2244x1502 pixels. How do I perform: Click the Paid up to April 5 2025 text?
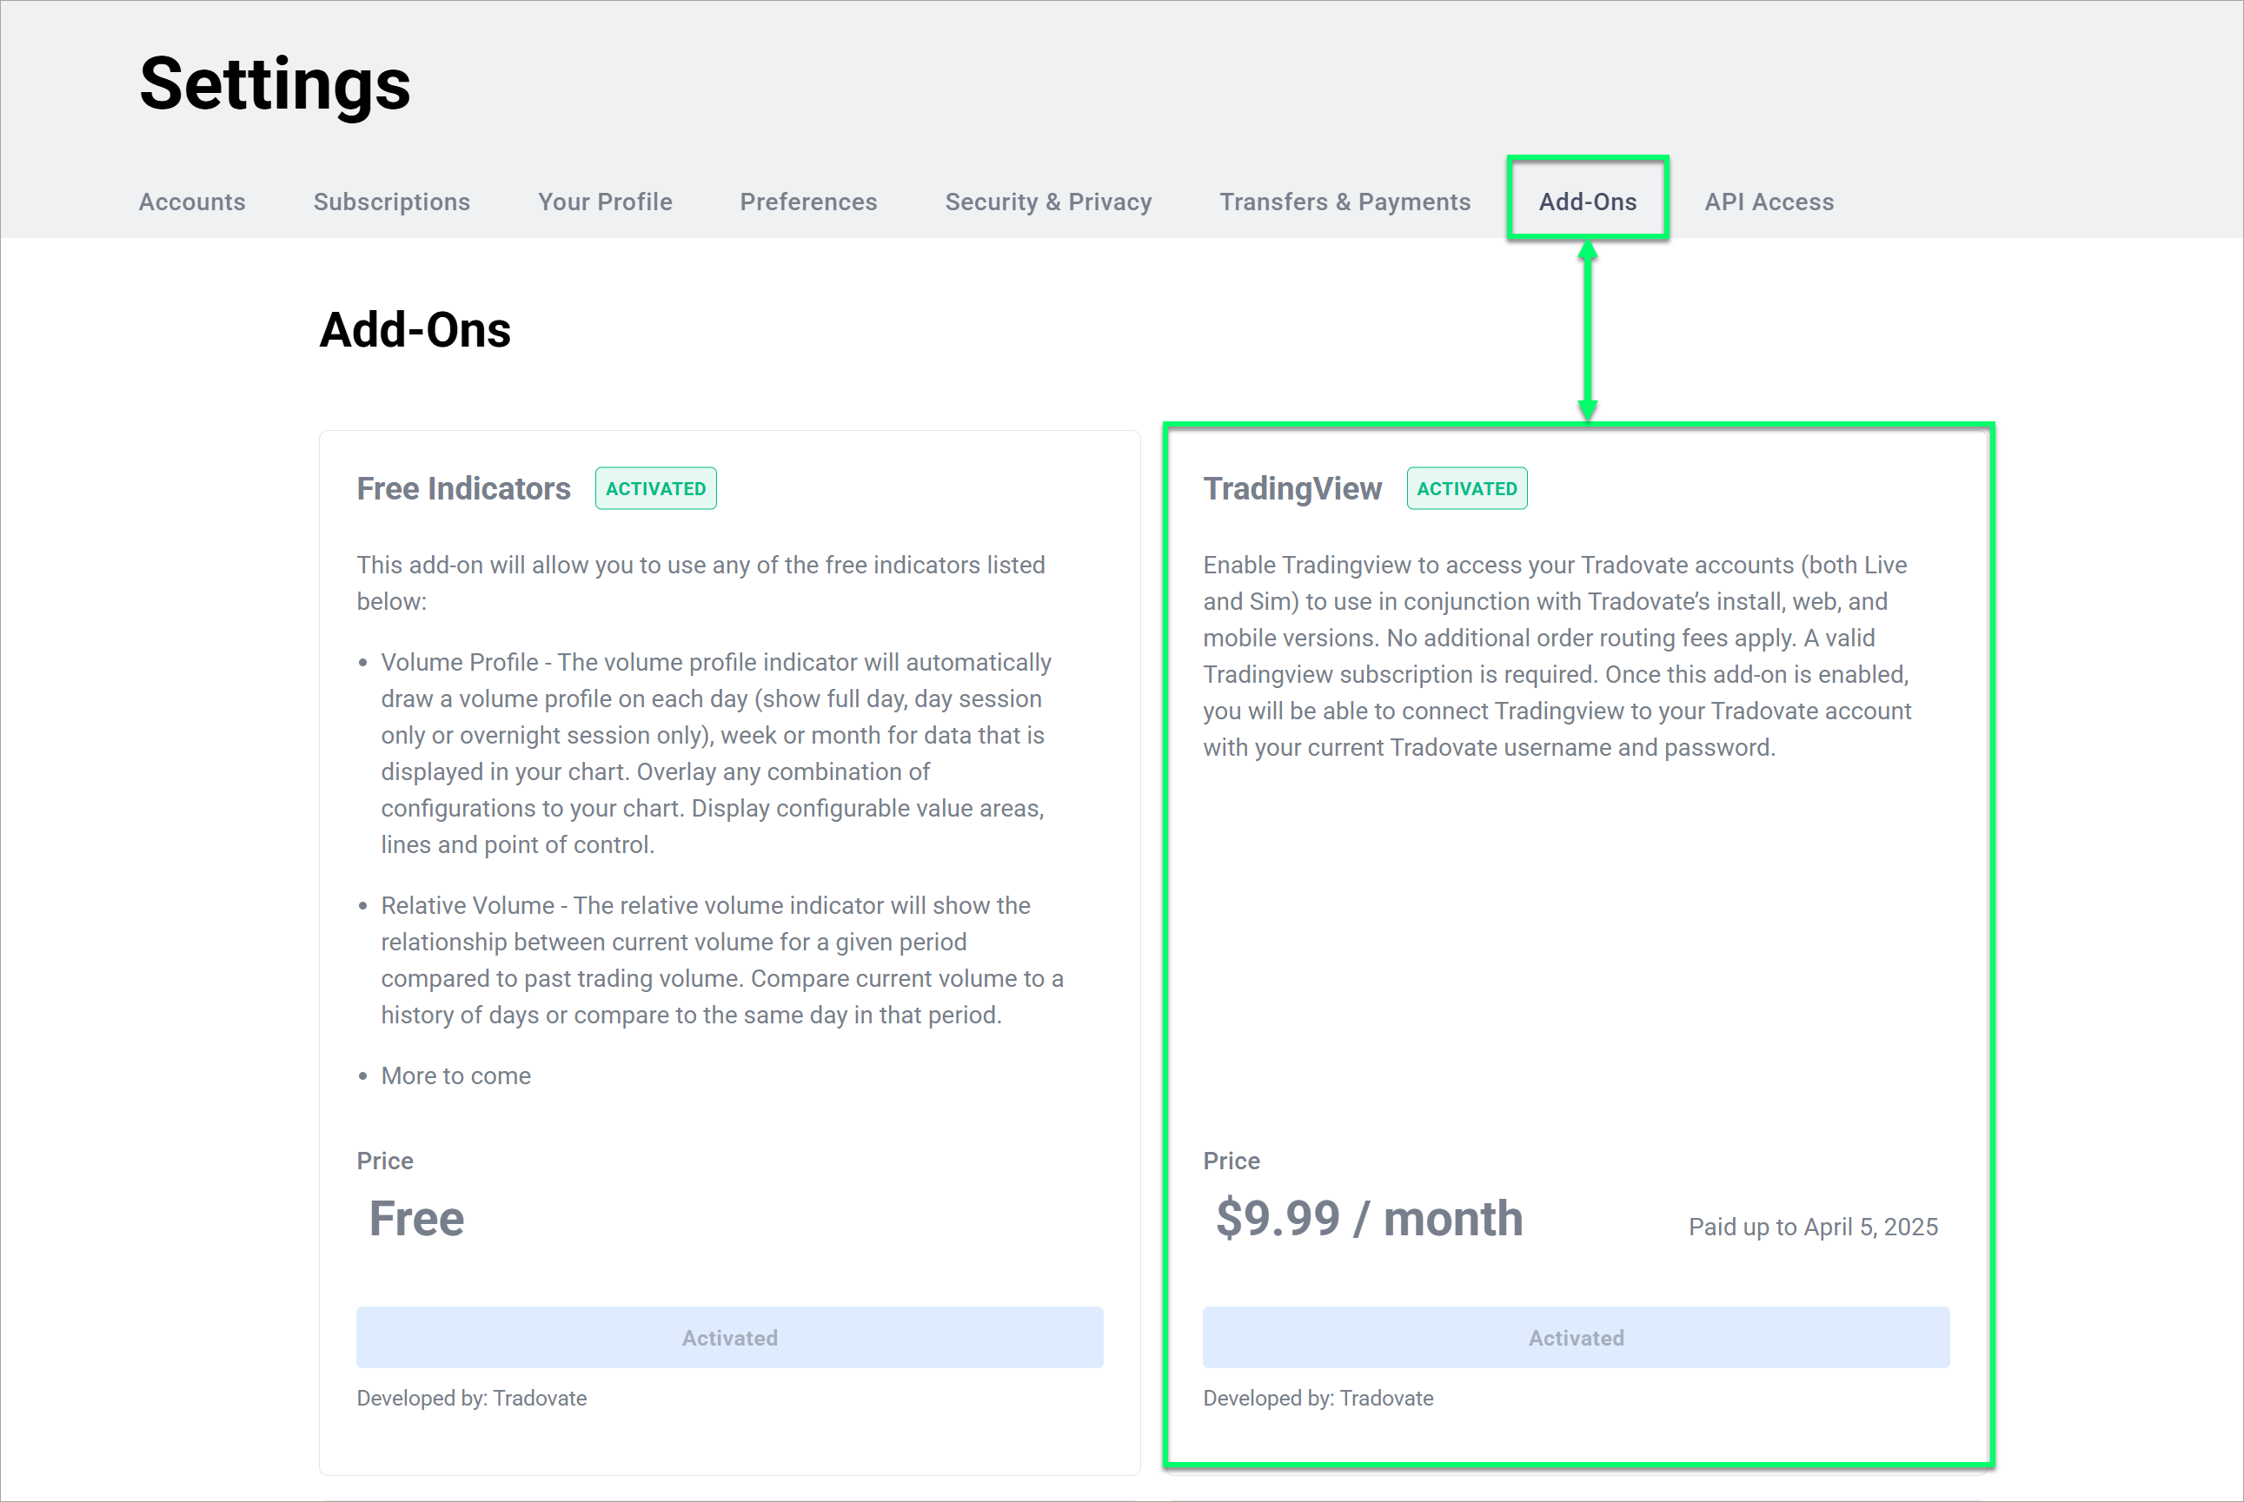(x=1813, y=1226)
